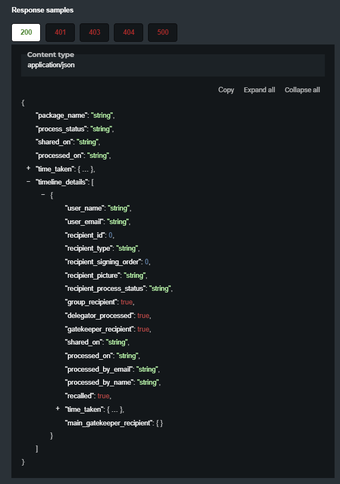Expand the top-level time_taken object
The width and height of the screenshot is (340, 484).
point(28,169)
